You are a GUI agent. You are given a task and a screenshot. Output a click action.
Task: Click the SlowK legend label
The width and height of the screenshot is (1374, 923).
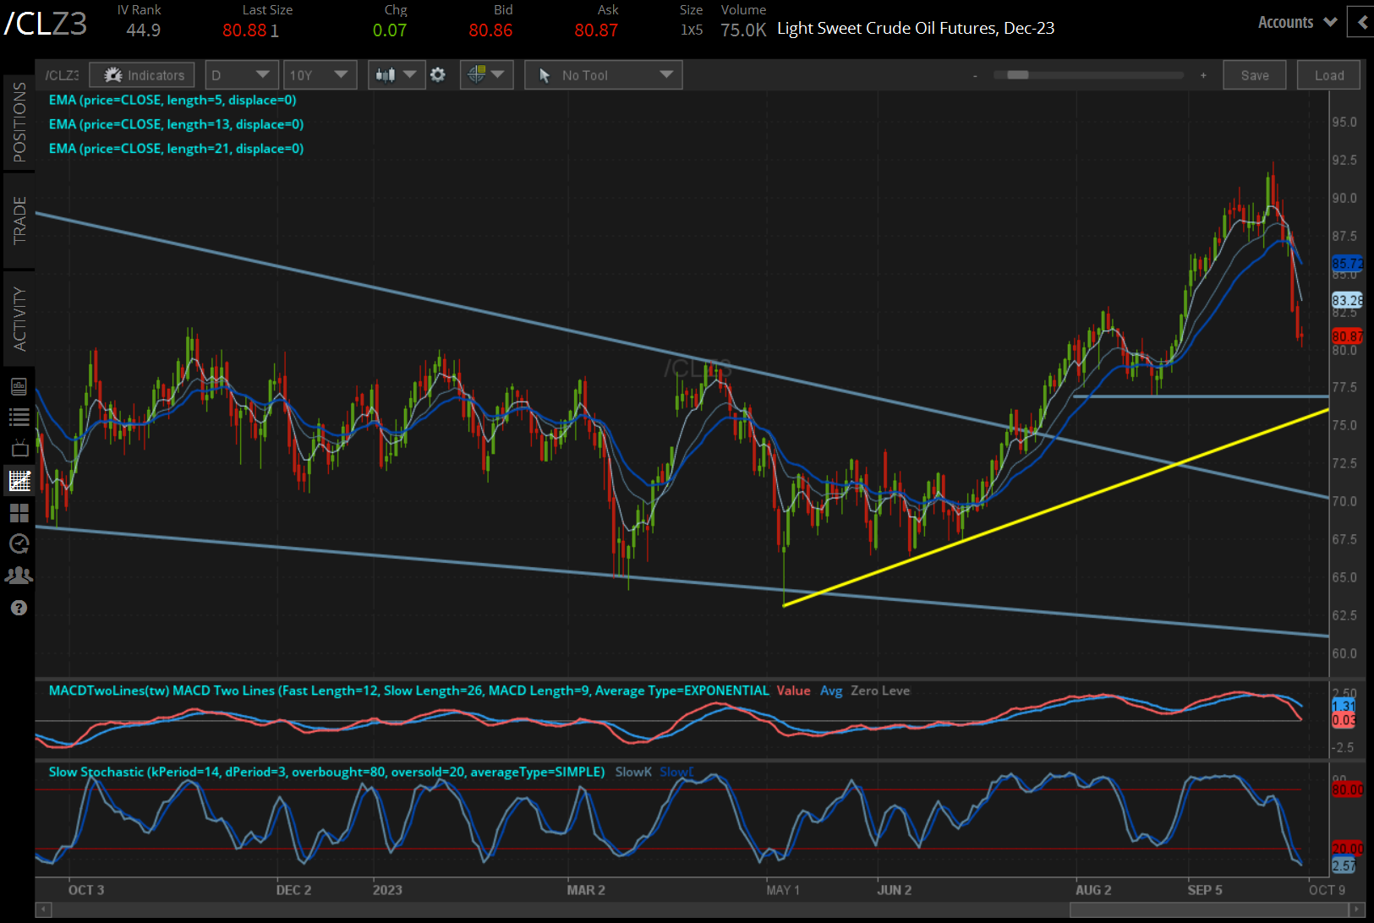point(633,772)
